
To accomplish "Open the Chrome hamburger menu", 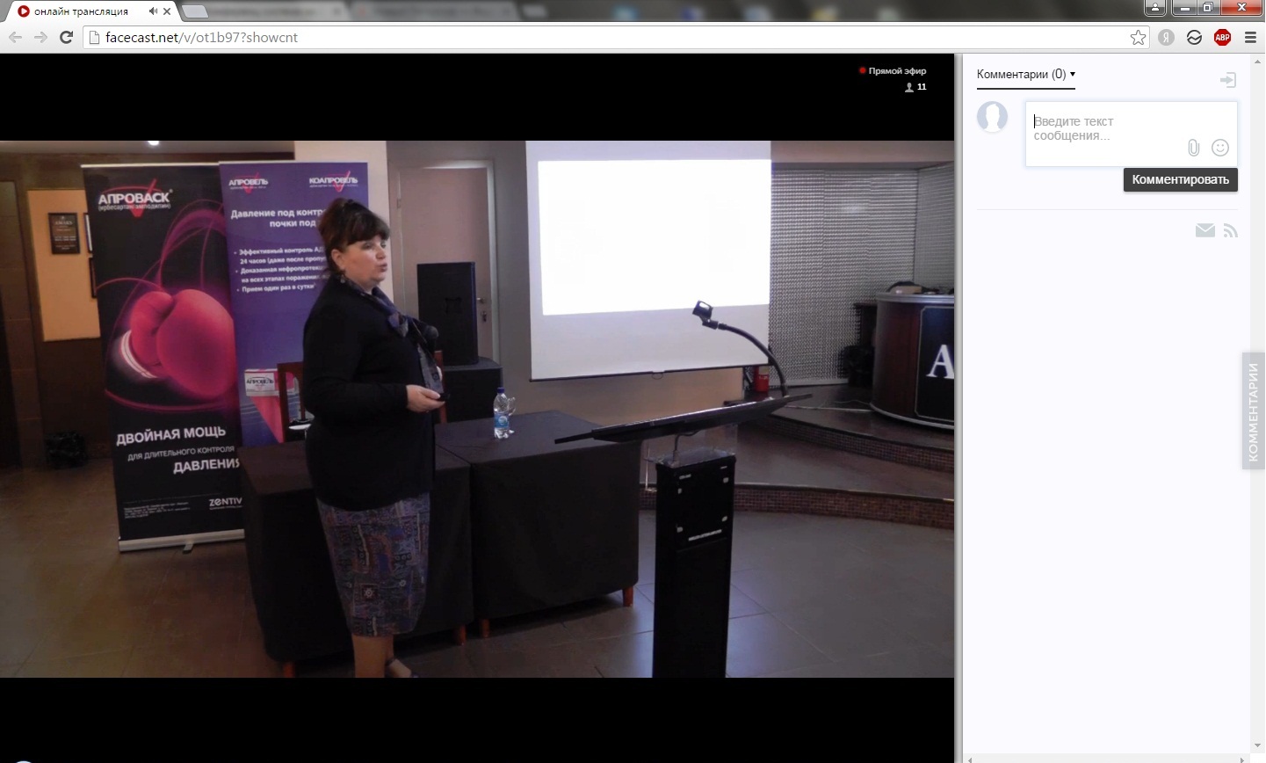I will (1250, 38).
